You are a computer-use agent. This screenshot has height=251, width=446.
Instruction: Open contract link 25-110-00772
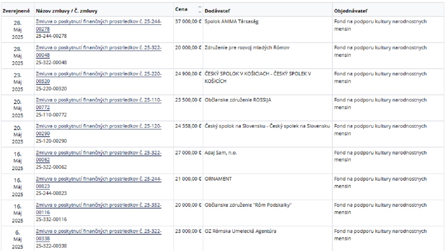pos(99,104)
